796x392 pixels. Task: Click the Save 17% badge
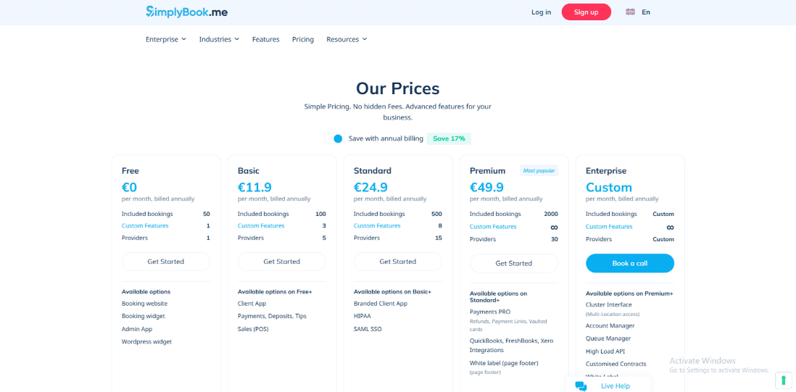click(449, 138)
